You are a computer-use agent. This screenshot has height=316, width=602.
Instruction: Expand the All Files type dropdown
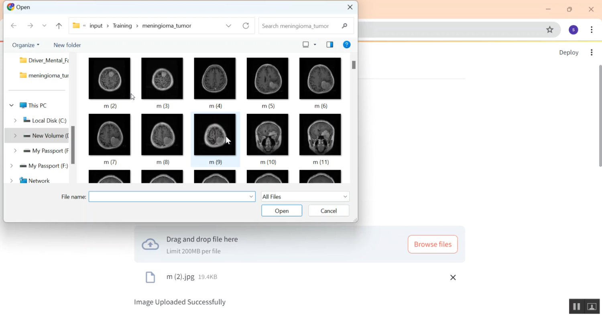tap(345, 196)
